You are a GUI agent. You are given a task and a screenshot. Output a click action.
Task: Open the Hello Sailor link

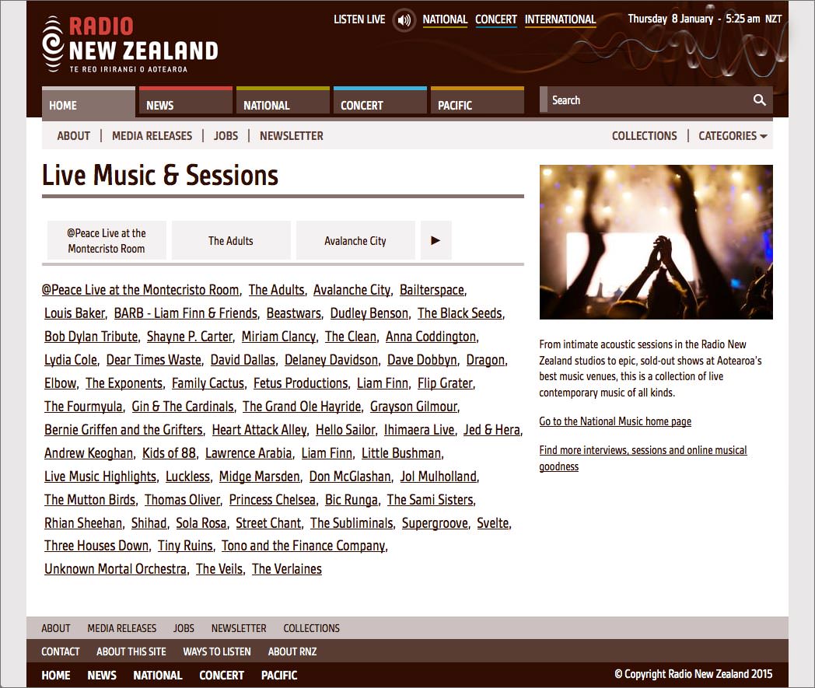click(345, 430)
